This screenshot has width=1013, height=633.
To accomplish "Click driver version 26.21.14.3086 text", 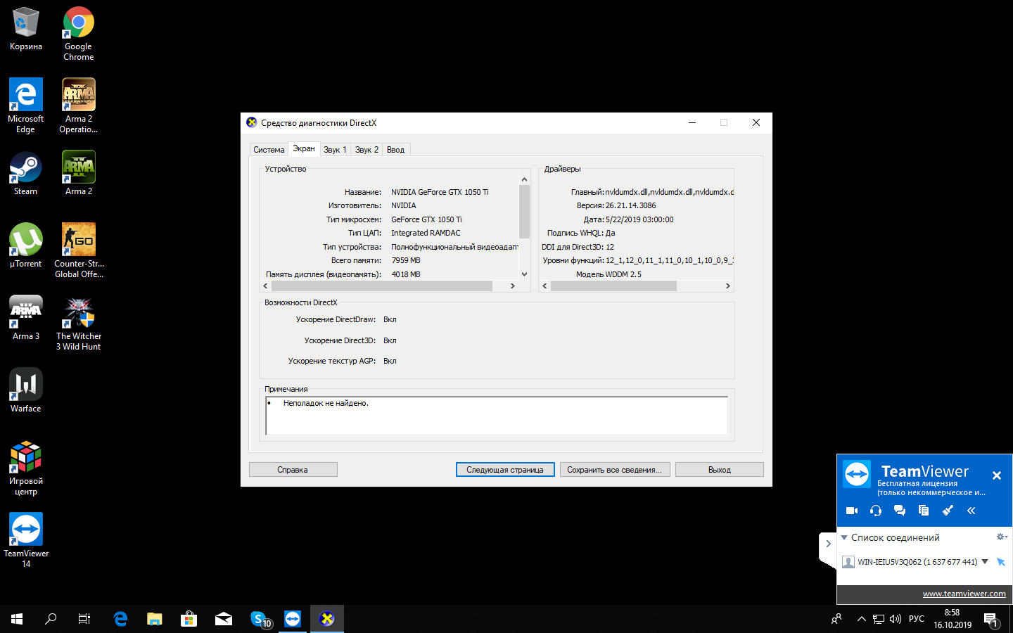I will (630, 206).
